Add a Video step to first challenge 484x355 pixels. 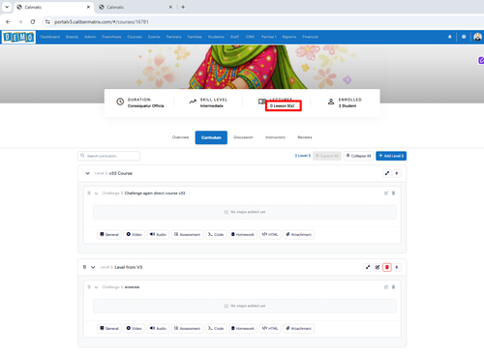[134, 234]
